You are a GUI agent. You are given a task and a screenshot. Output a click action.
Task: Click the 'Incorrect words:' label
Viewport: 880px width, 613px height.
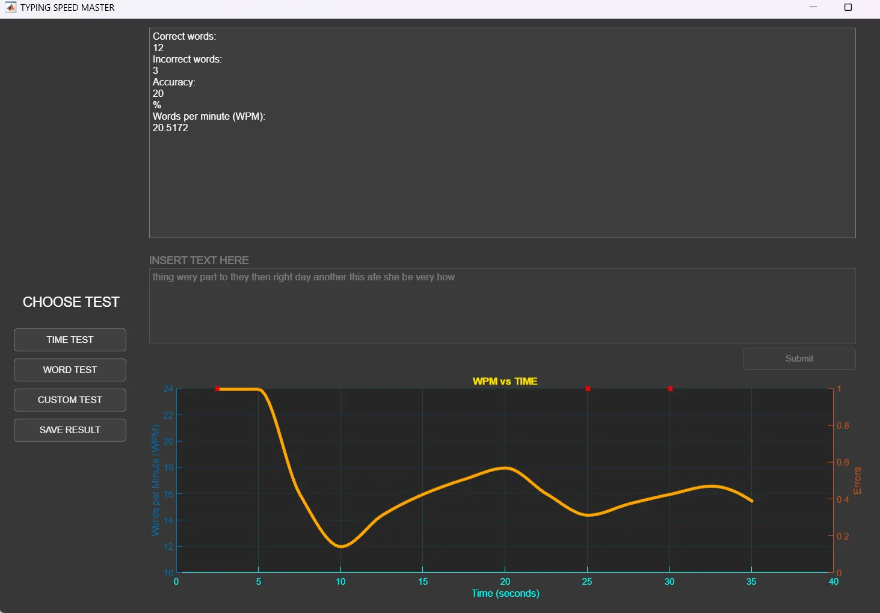click(x=187, y=59)
